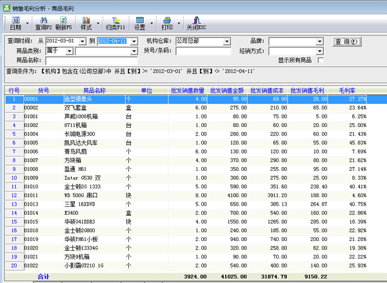Select the 华硕G41DDR3 row
Screen dimensions: 387x283
(186, 222)
